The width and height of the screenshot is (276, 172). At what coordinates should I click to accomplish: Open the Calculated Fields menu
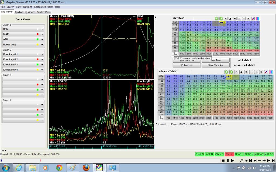click(x=44, y=7)
